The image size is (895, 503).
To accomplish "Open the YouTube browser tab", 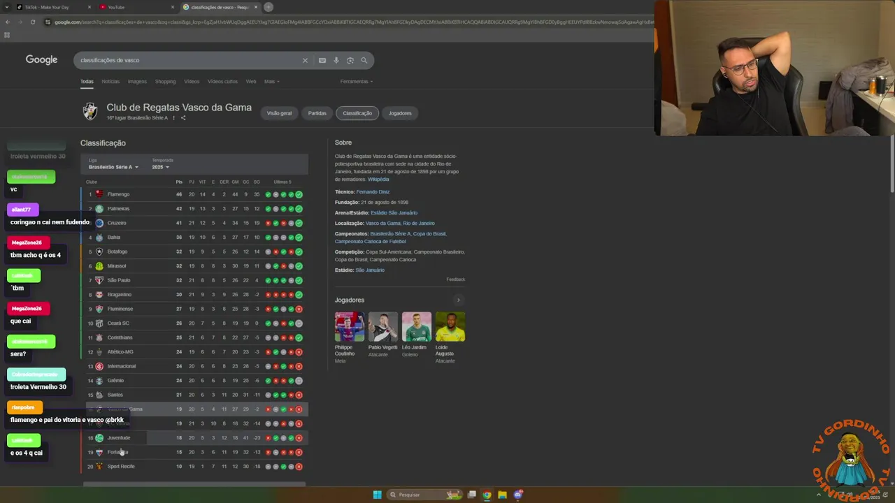I will [x=137, y=7].
